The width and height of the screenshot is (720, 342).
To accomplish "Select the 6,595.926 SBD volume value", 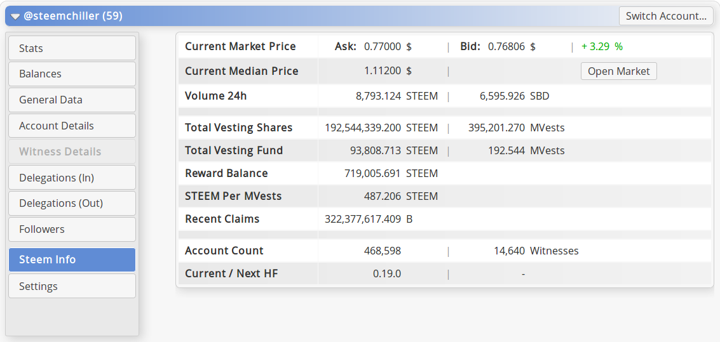I will [x=514, y=96].
